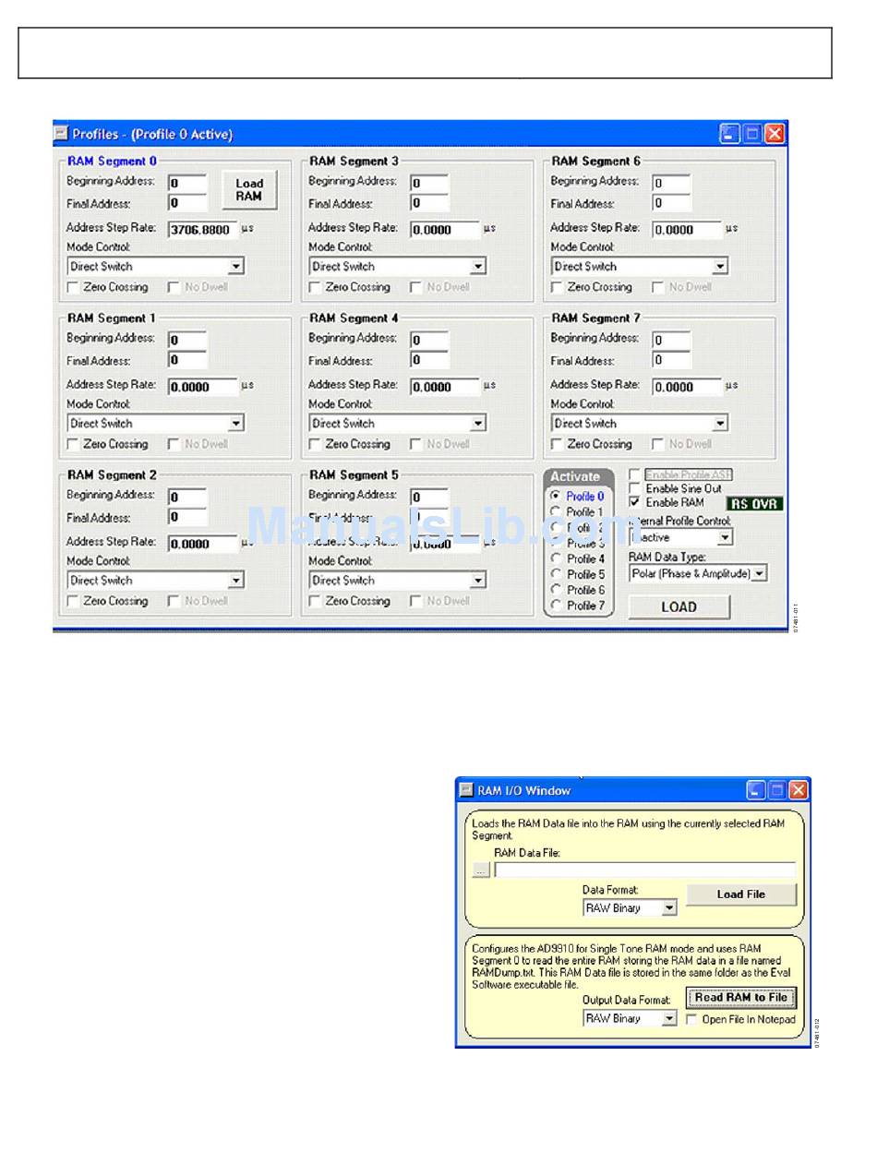Open Mode Control dropdown for RAM Segment 7

click(x=720, y=424)
